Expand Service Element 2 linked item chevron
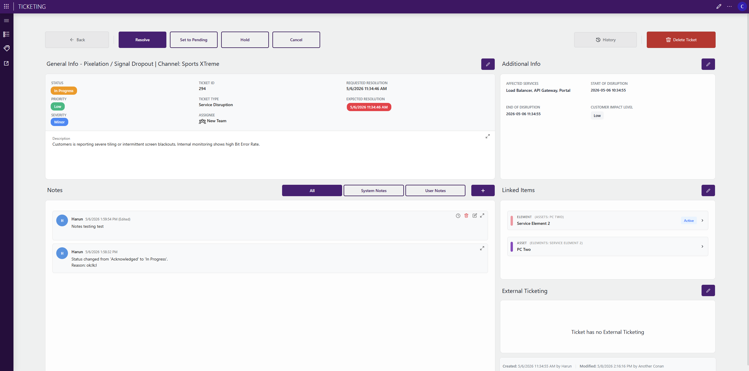 click(x=702, y=220)
